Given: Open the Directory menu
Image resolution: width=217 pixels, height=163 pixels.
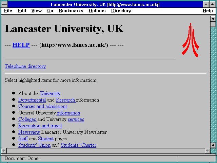Looking at the screenshot, I should pyautogui.click(x=121, y=11).
